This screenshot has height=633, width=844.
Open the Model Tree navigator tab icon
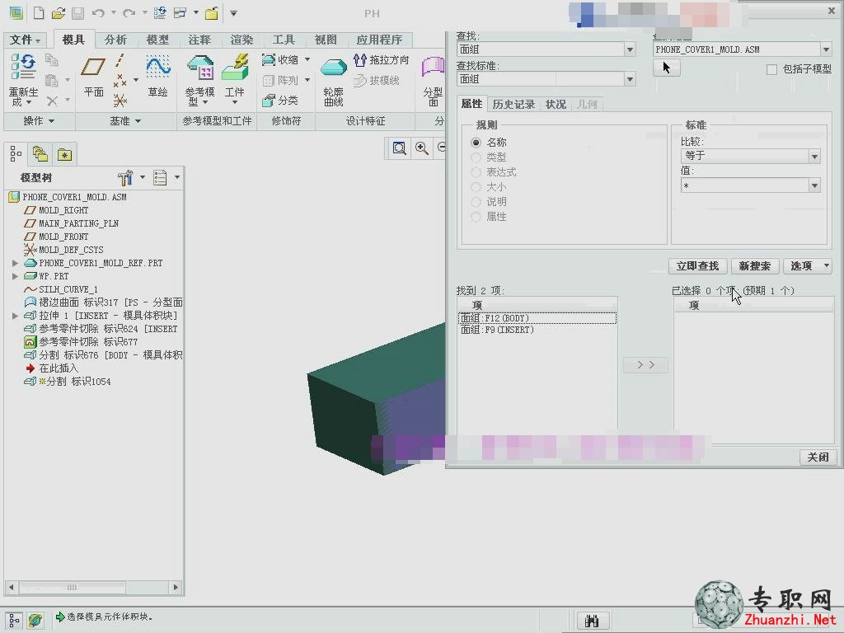tap(16, 154)
